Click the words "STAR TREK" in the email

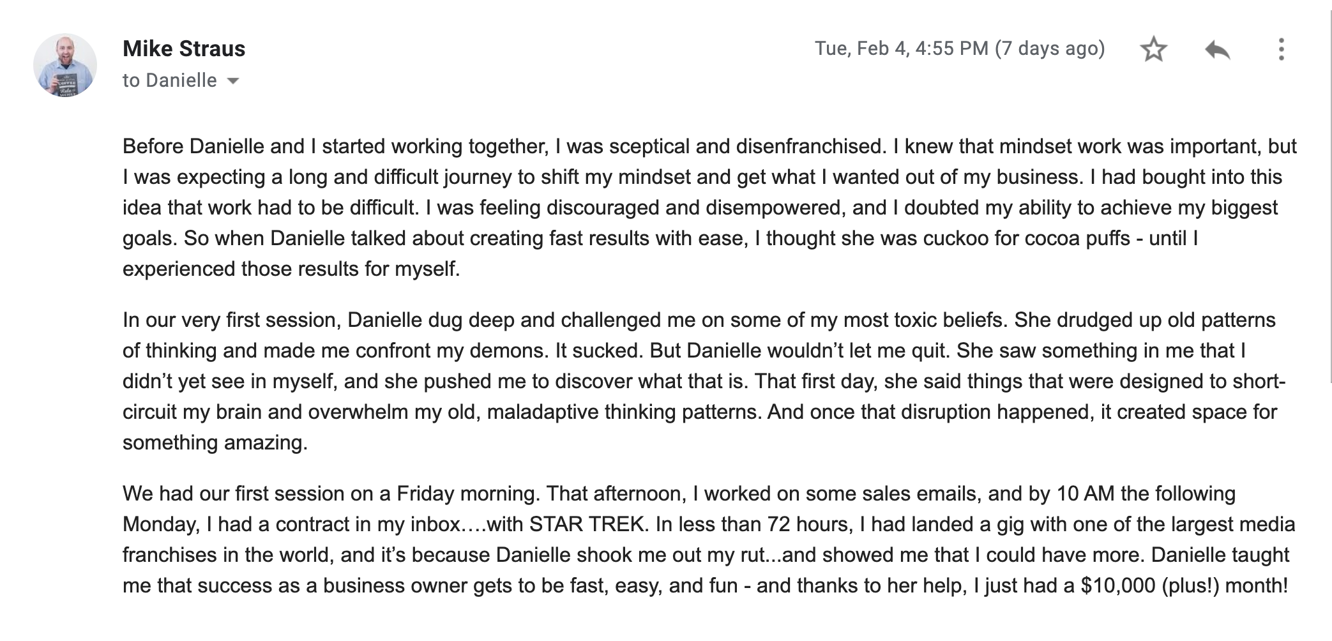pyautogui.click(x=587, y=524)
